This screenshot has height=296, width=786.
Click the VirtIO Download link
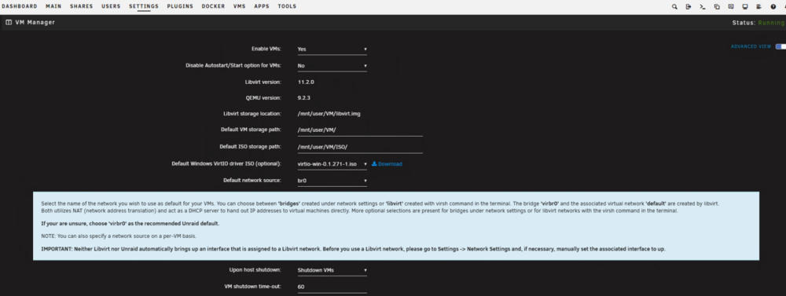387,164
